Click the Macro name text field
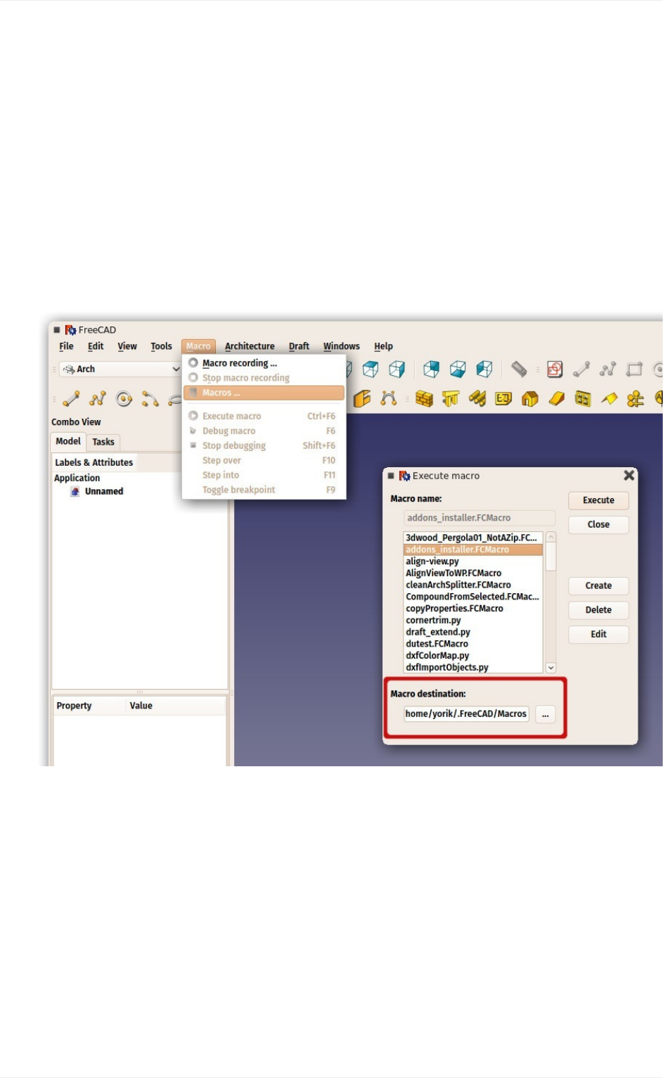 click(x=479, y=518)
